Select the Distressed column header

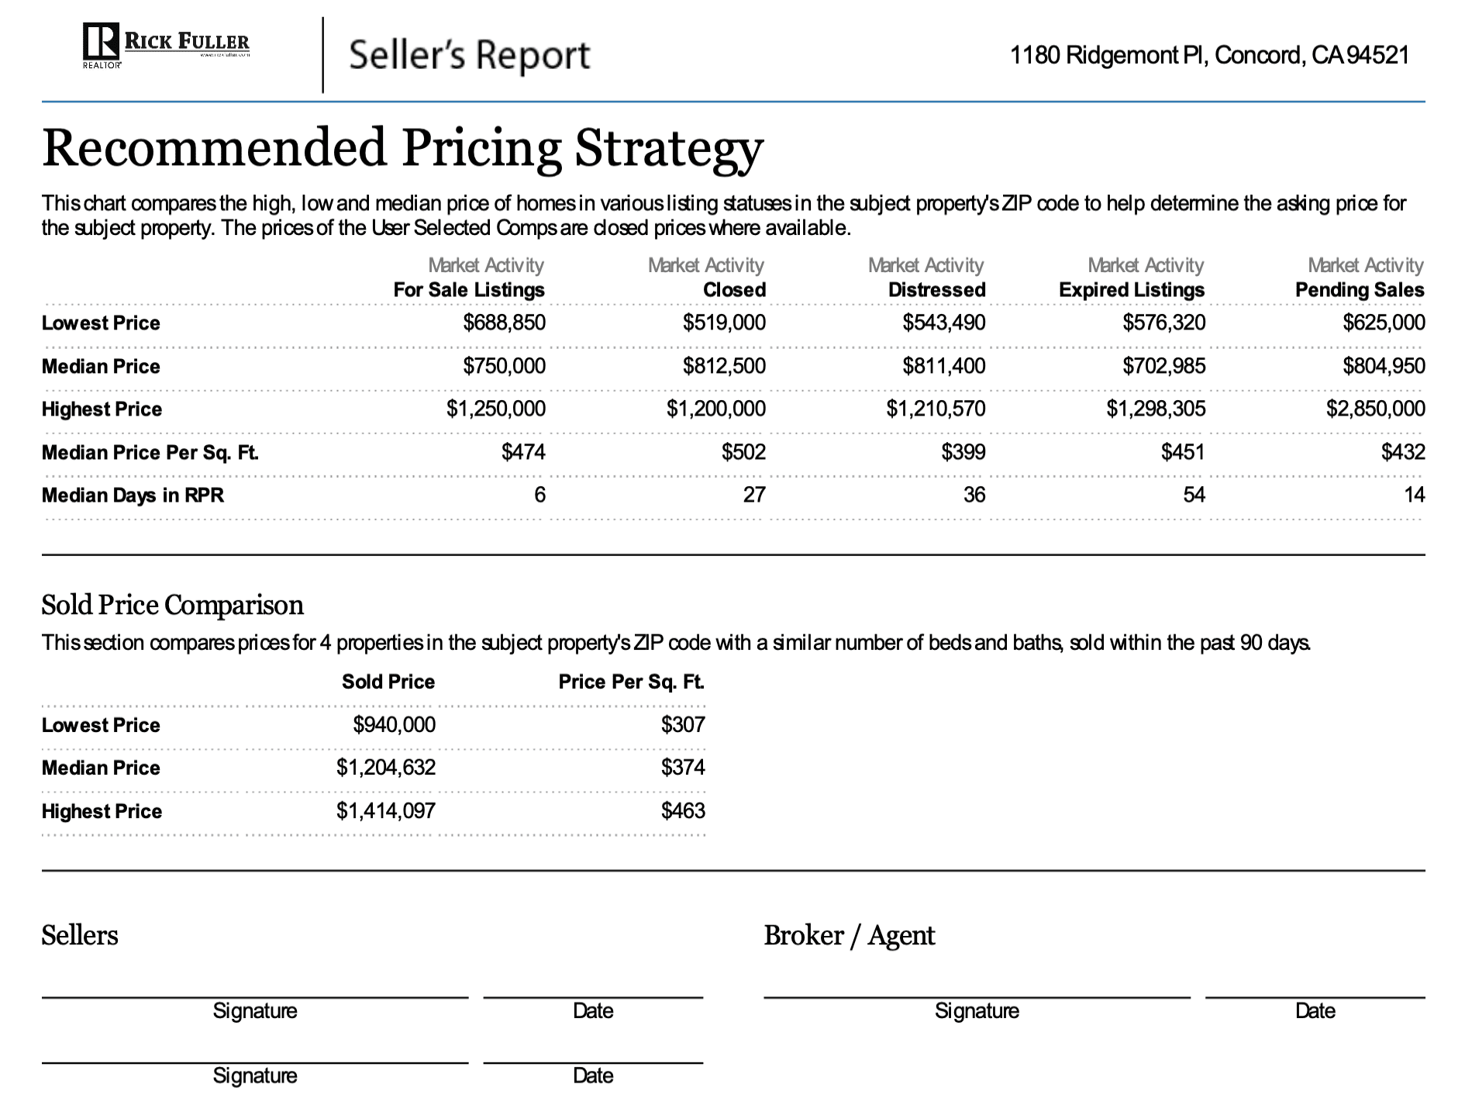click(936, 290)
